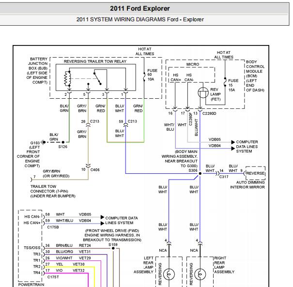The width and height of the screenshot is (293, 287).
Task: Select the "AUTO DIMMING INTERIOR MIRROR" caption
Action: (247, 185)
